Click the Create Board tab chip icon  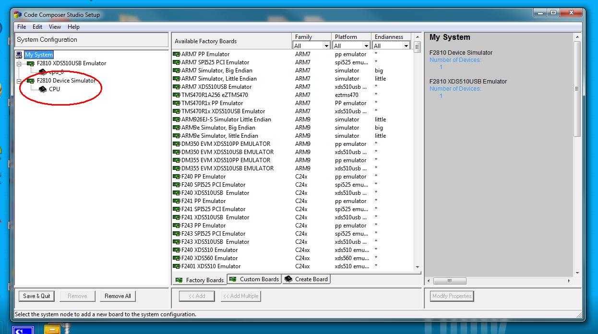288,279
